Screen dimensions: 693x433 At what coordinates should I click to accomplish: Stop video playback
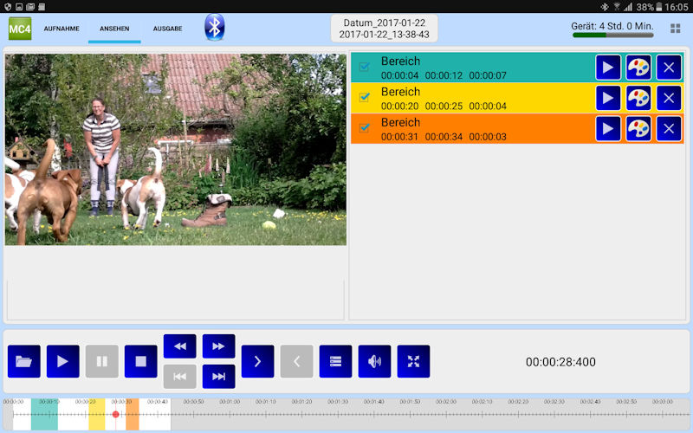click(140, 361)
